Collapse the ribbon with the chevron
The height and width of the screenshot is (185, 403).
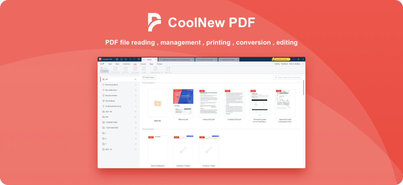[303, 64]
